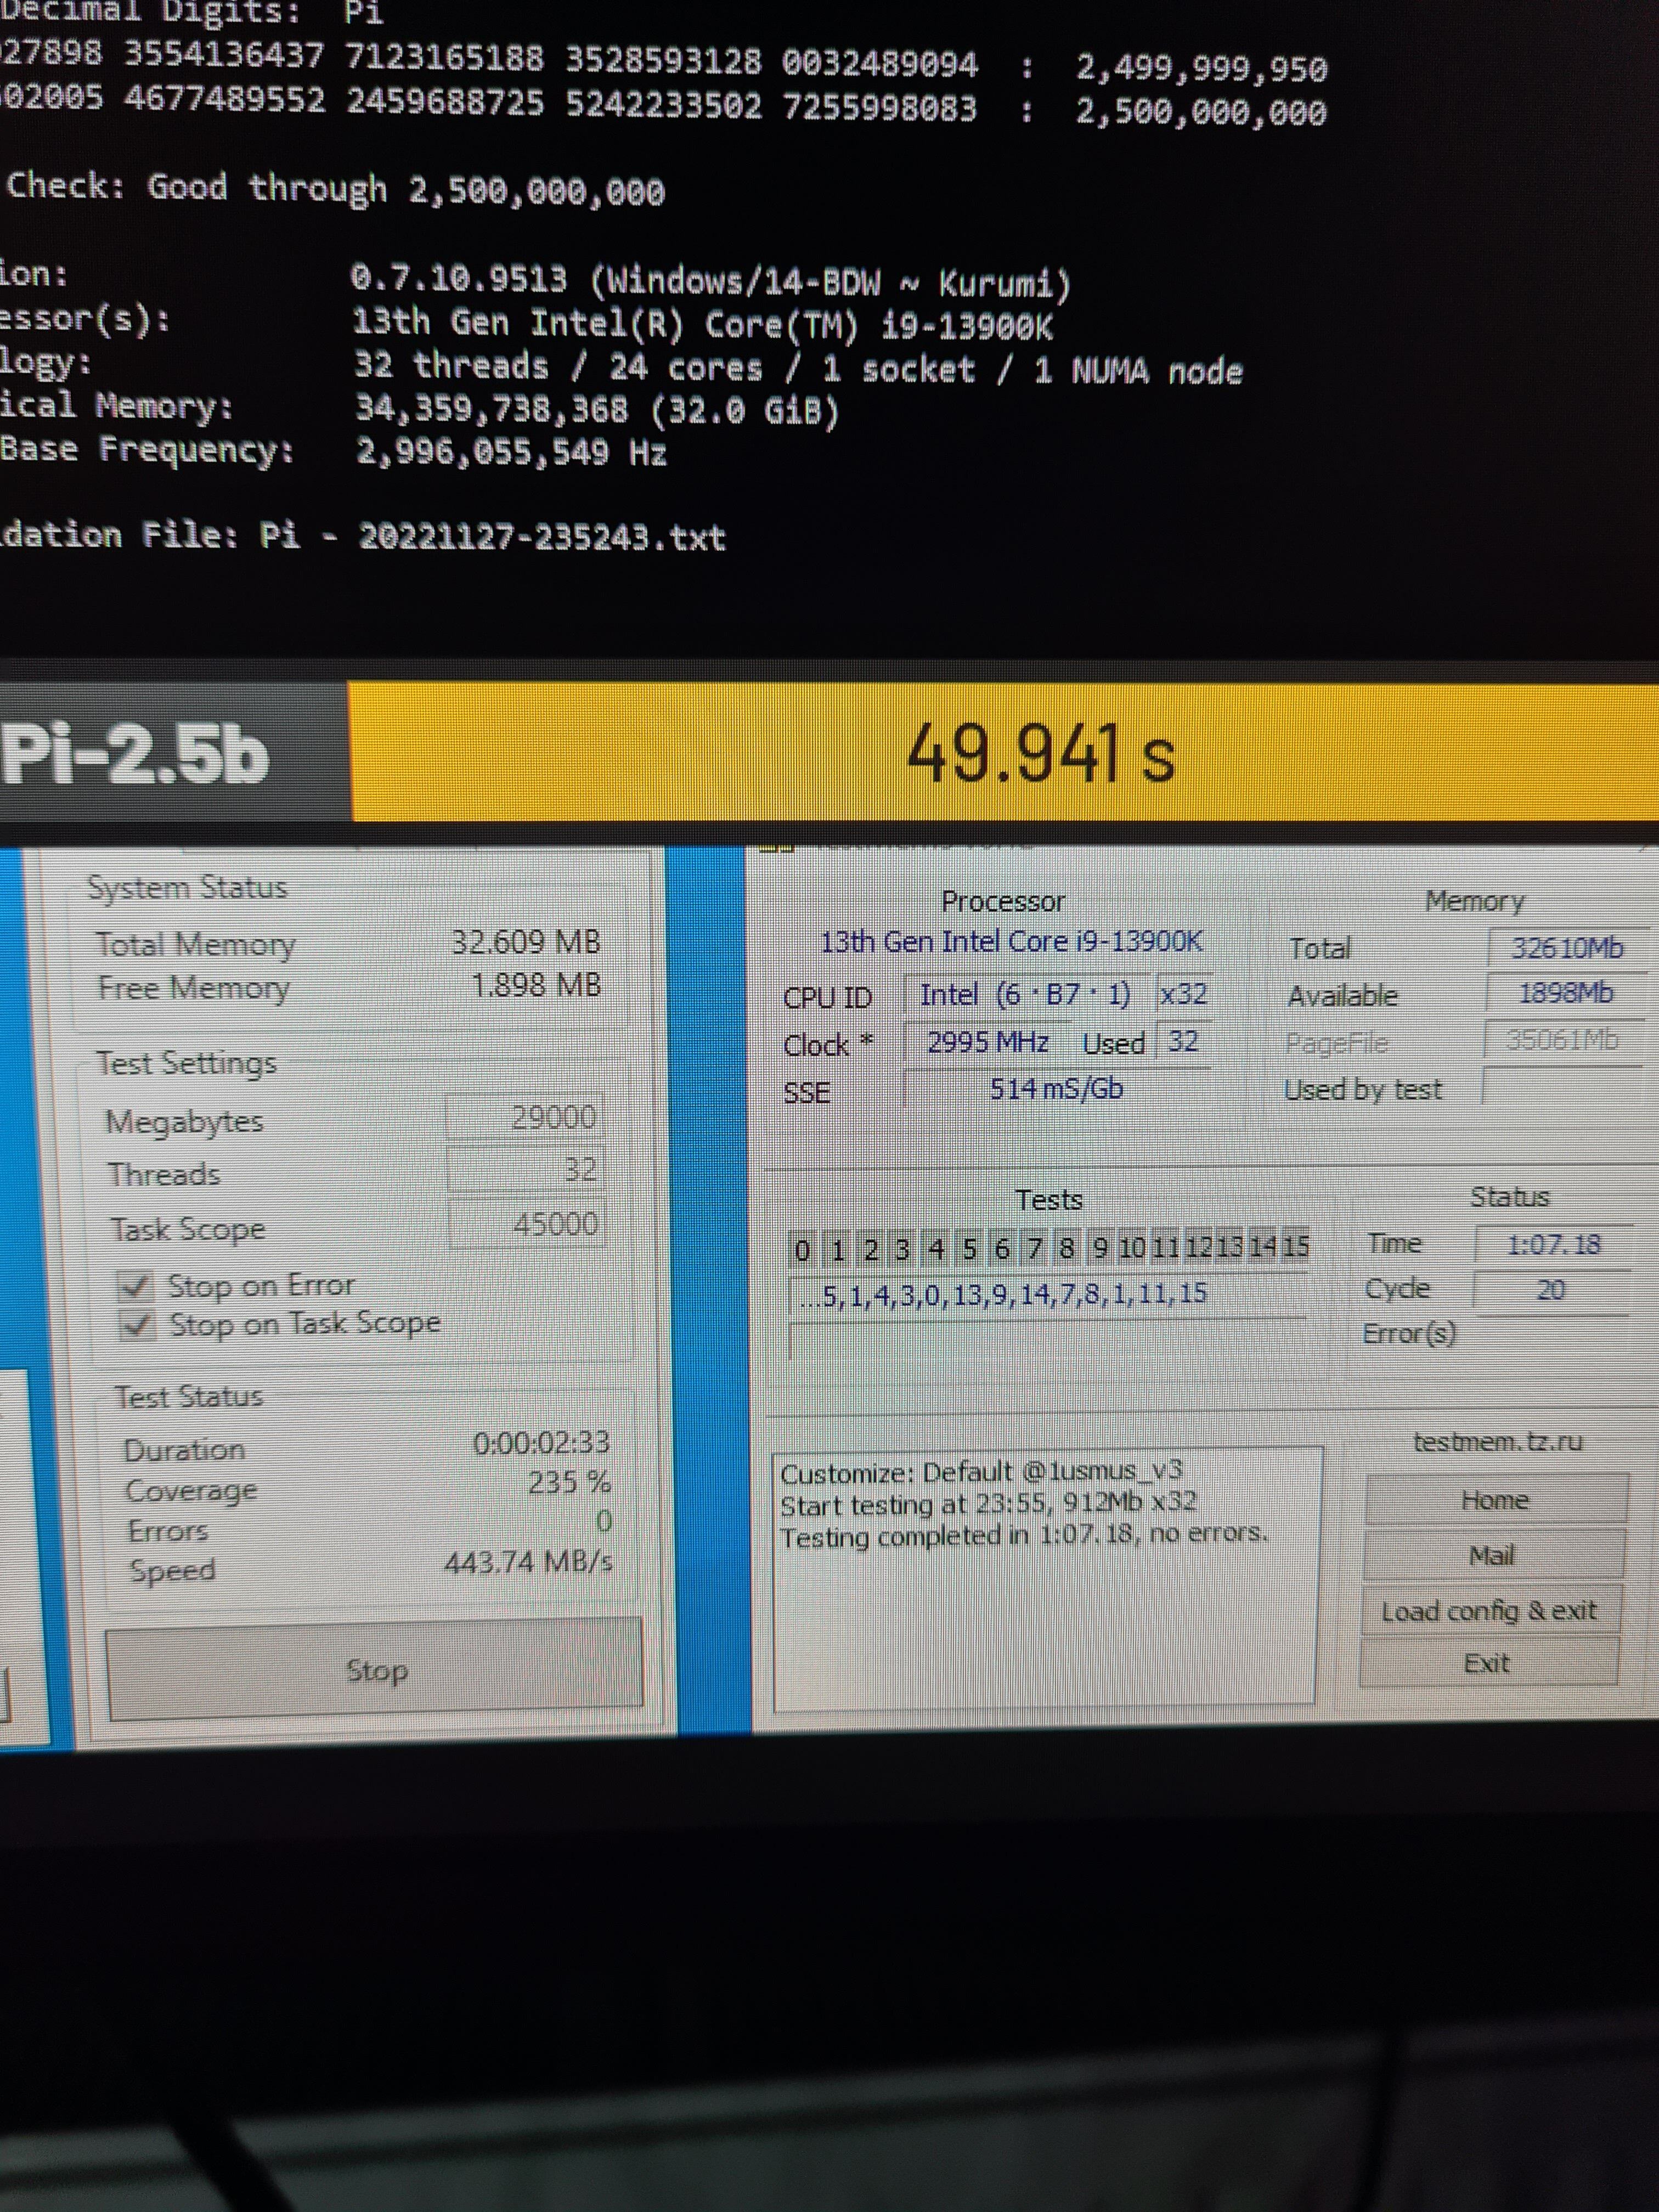Click the Errors value 0 in Test Status
This screenshot has width=1659, height=2212.
pyautogui.click(x=603, y=1522)
